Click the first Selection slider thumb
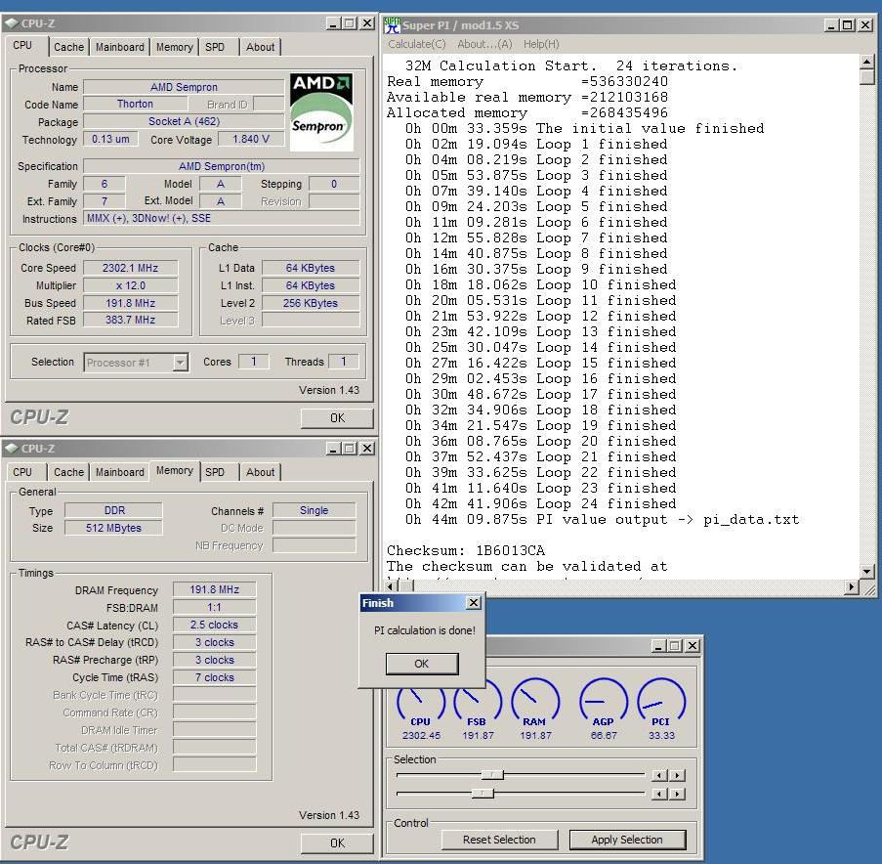Viewport: 882px width, 864px height. pyautogui.click(x=492, y=775)
